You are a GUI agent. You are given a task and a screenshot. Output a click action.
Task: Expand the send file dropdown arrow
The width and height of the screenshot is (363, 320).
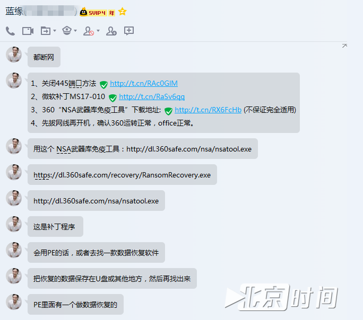click(55, 31)
